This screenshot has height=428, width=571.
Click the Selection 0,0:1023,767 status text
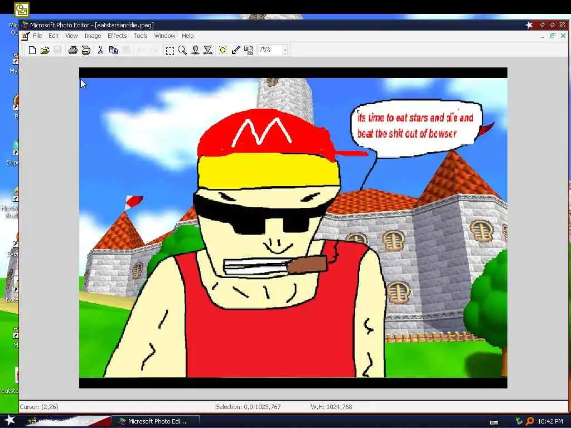click(248, 407)
